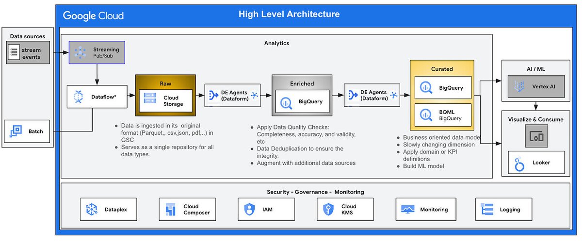Select the Monitoring chart icon
Screen dimensions: 582x244
(x=407, y=210)
